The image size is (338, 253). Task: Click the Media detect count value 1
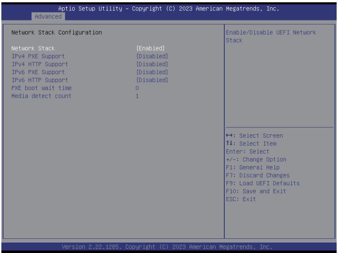point(137,96)
